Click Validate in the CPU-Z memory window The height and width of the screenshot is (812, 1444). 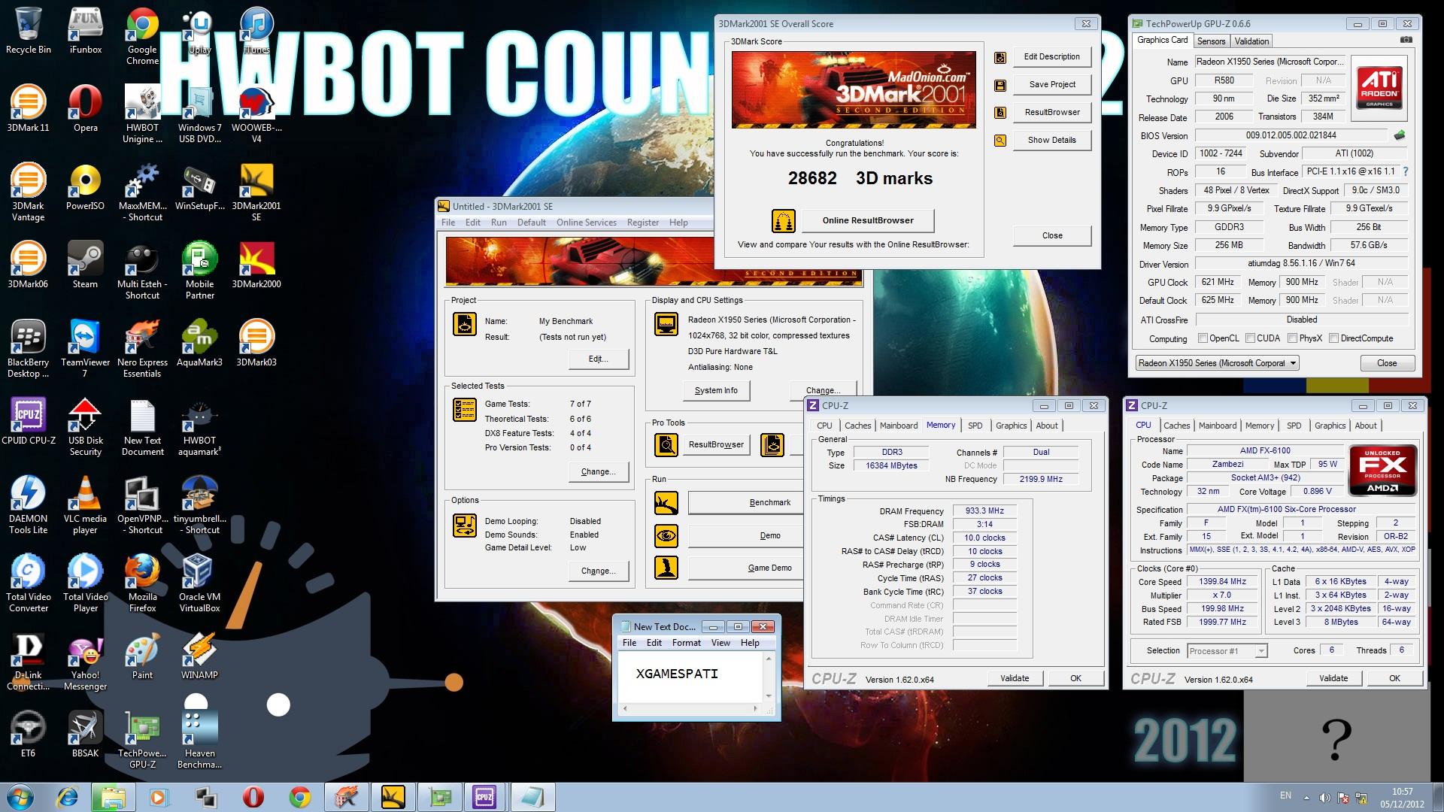(1014, 678)
